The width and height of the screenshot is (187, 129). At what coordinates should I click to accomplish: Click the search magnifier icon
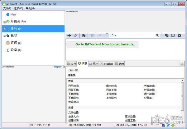[x=157, y=35]
